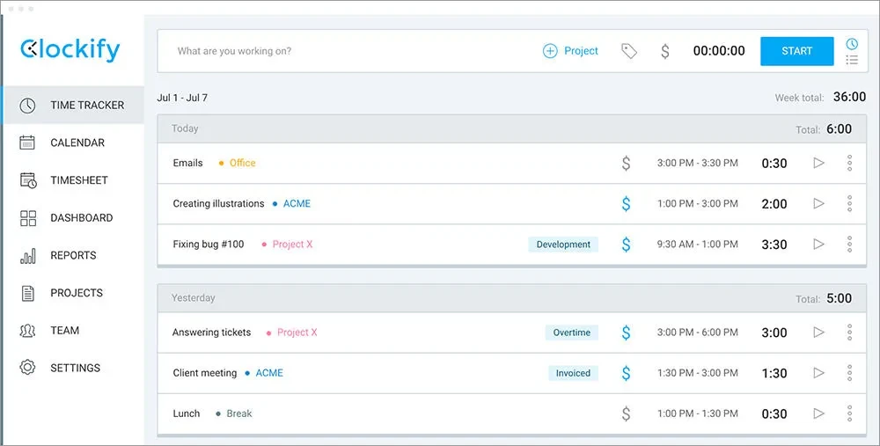Click the Development tag
The width and height of the screenshot is (880, 446).
[563, 245]
